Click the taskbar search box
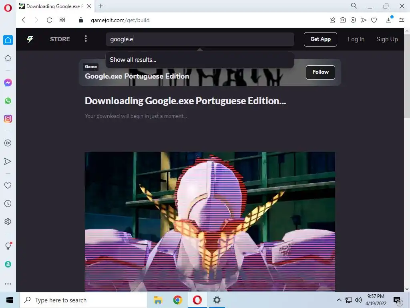Image resolution: width=410 pixels, height=308 pixels. click(x=83, y=300)
